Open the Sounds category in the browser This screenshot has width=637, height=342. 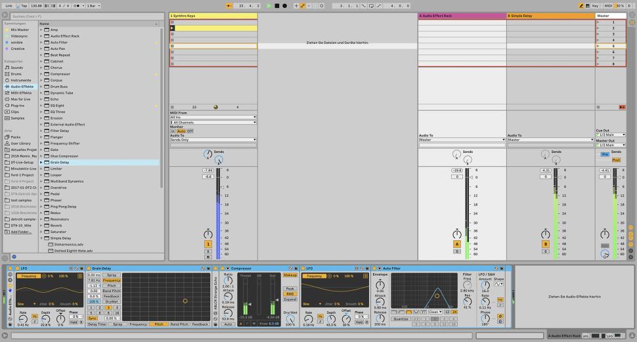[16, 68]
